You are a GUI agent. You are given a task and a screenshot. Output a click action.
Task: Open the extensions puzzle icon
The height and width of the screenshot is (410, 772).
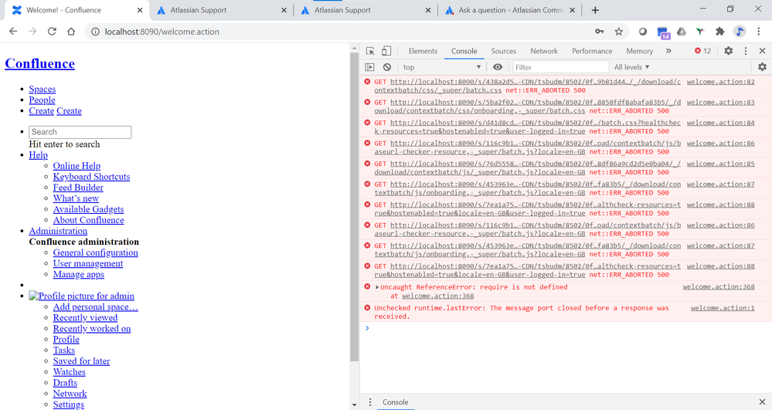(719, 32)
